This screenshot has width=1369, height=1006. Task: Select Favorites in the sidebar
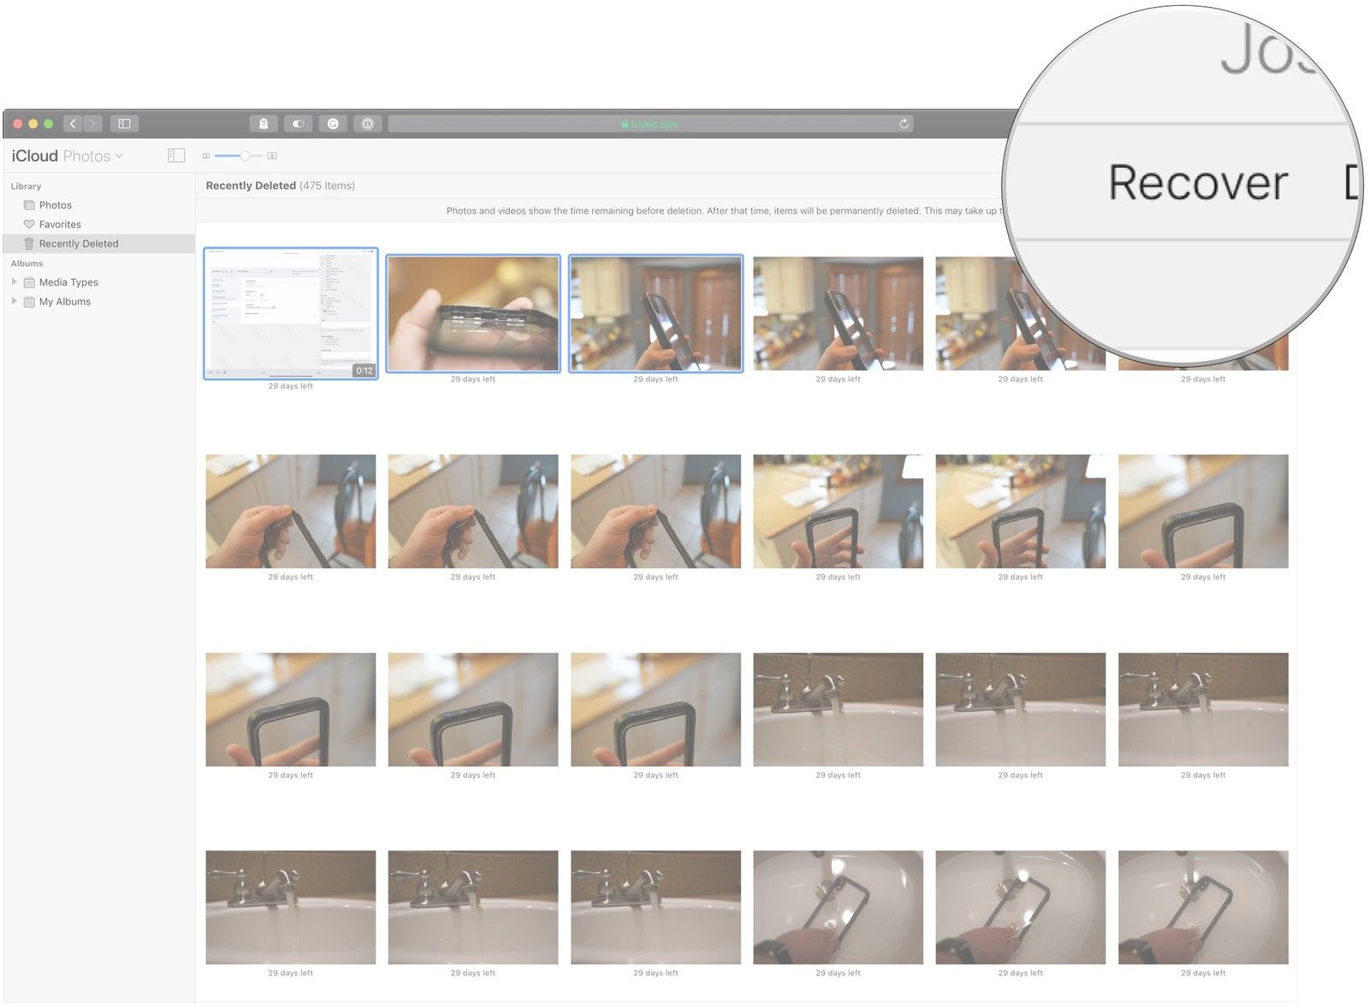60,224
